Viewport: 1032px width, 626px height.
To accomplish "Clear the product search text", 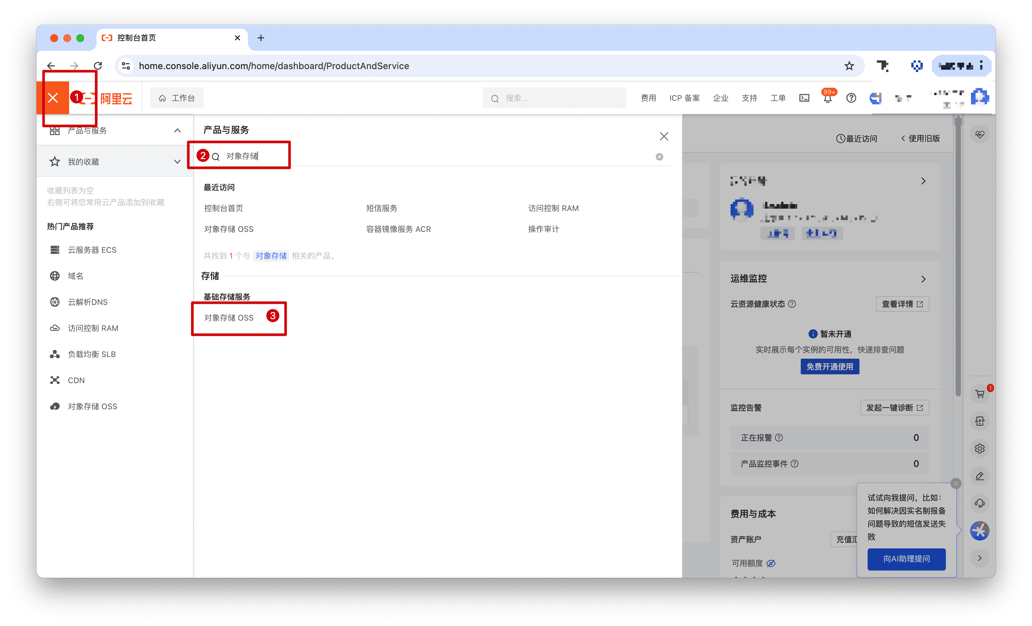I will 659,156.
